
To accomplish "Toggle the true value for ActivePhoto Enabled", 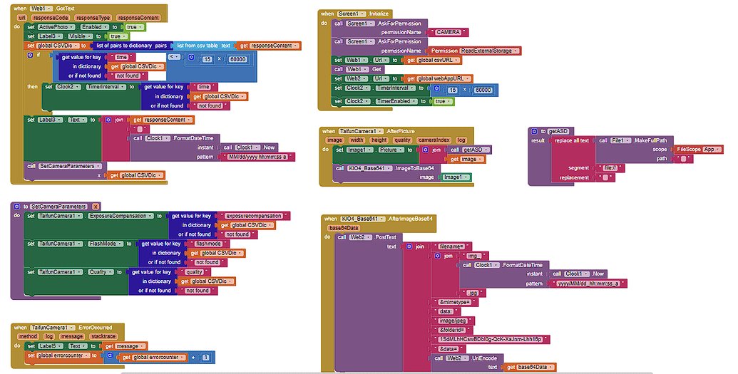I will (x=133, y=26).
